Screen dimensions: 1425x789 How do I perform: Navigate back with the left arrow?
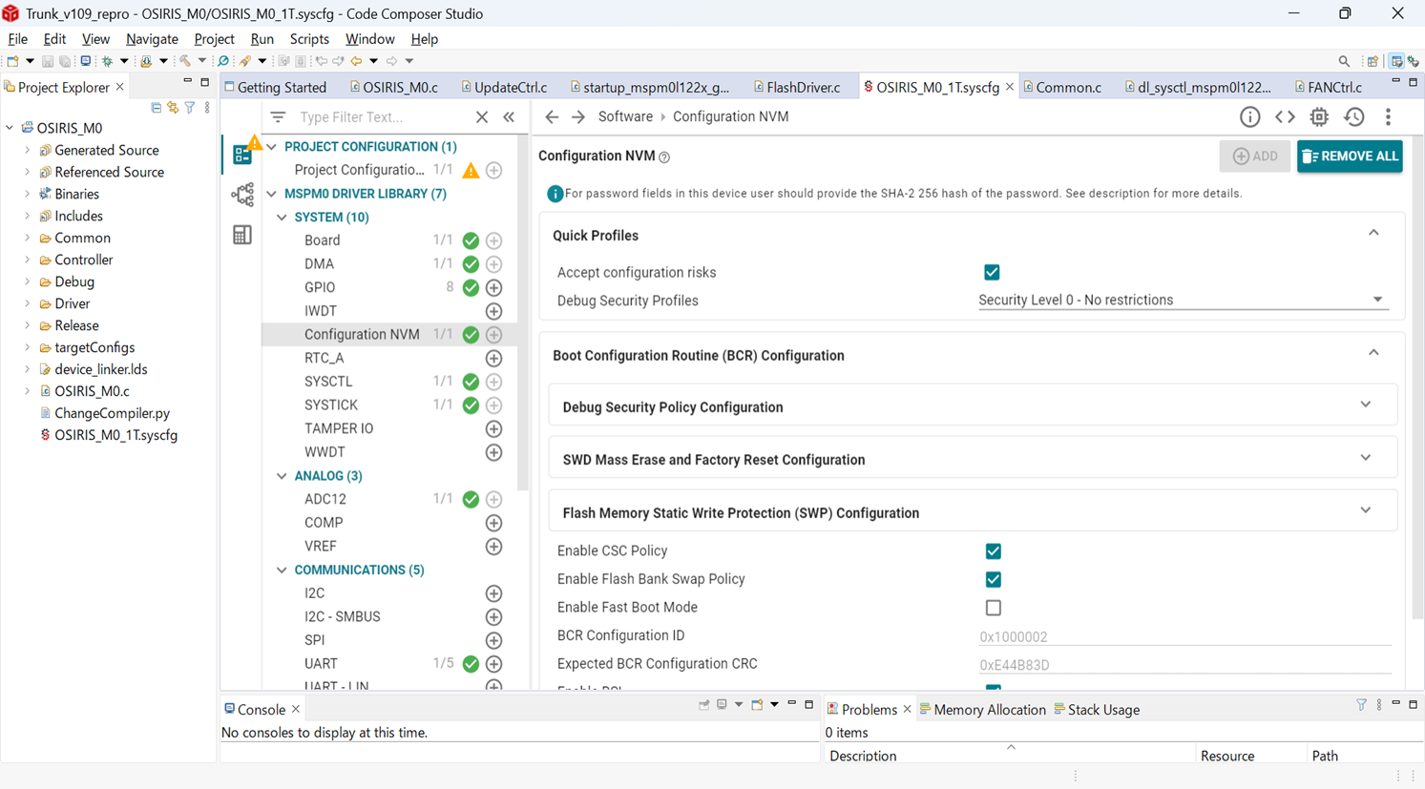552,117
